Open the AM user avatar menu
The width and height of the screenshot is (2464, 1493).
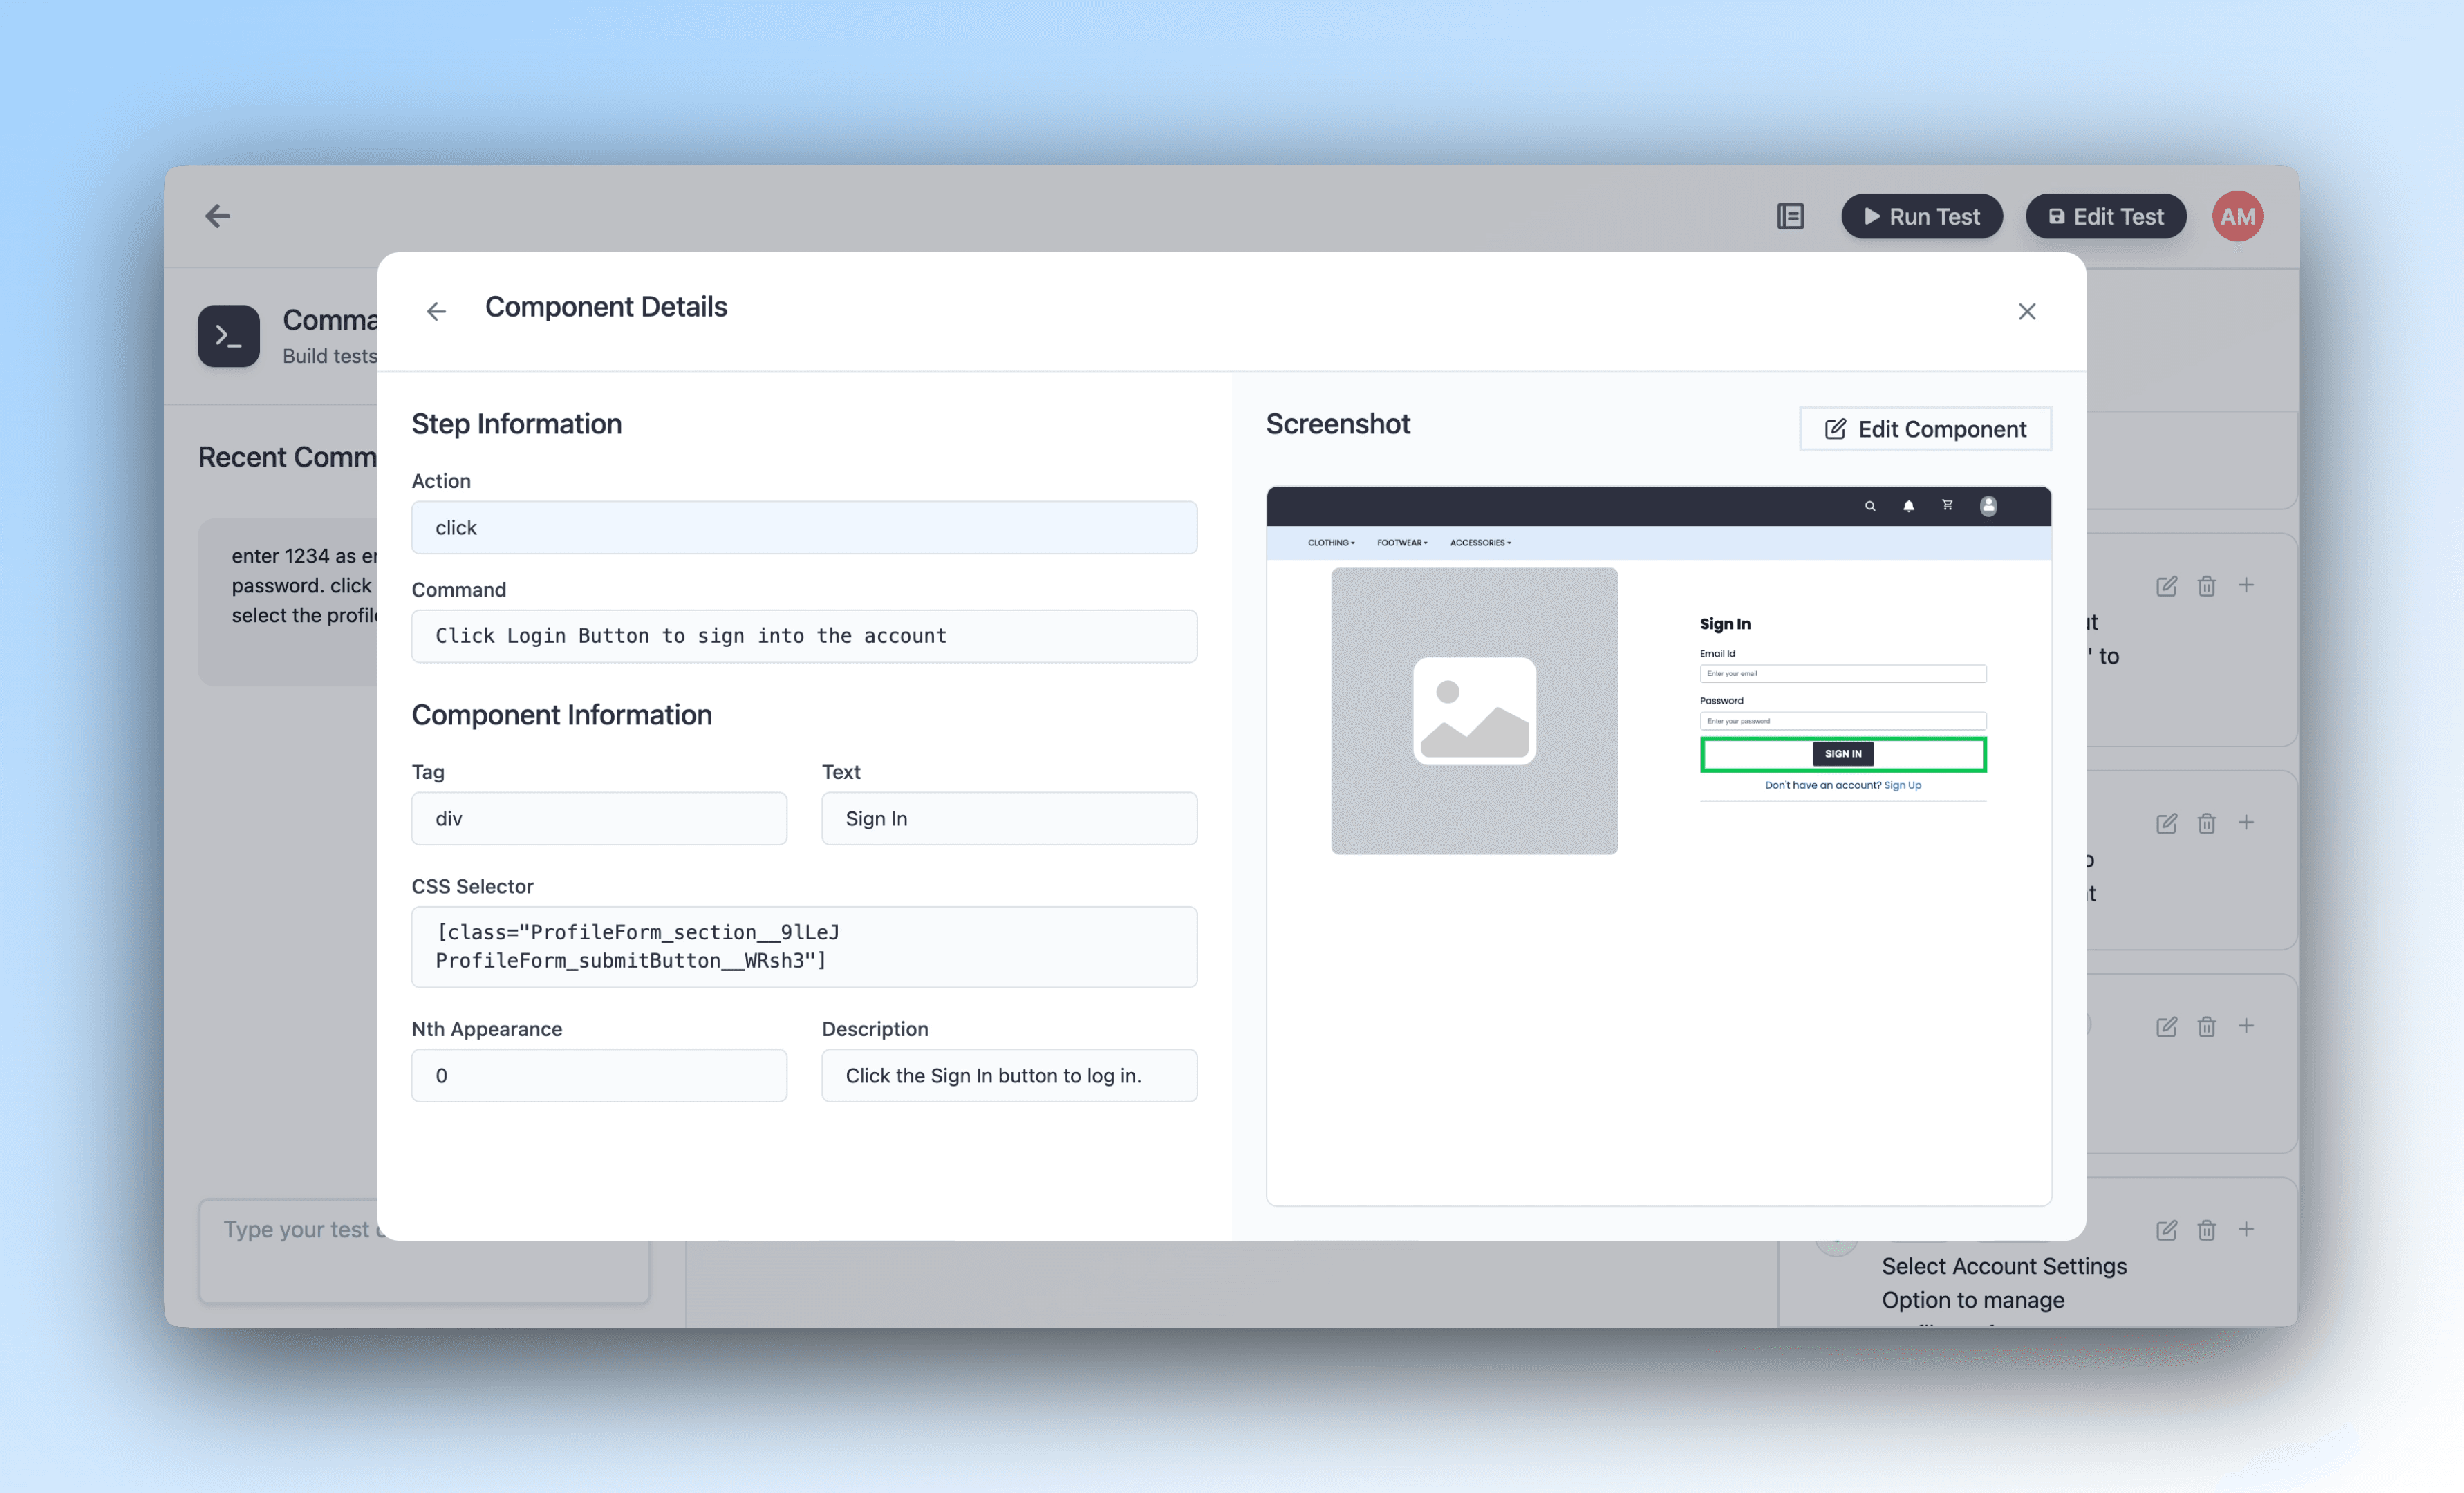(2237, 216)
